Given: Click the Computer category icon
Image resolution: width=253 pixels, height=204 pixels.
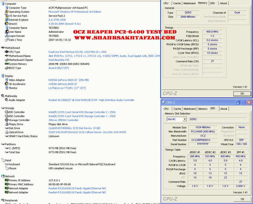Looking at the screenshot, I should [x=3, y=3].
